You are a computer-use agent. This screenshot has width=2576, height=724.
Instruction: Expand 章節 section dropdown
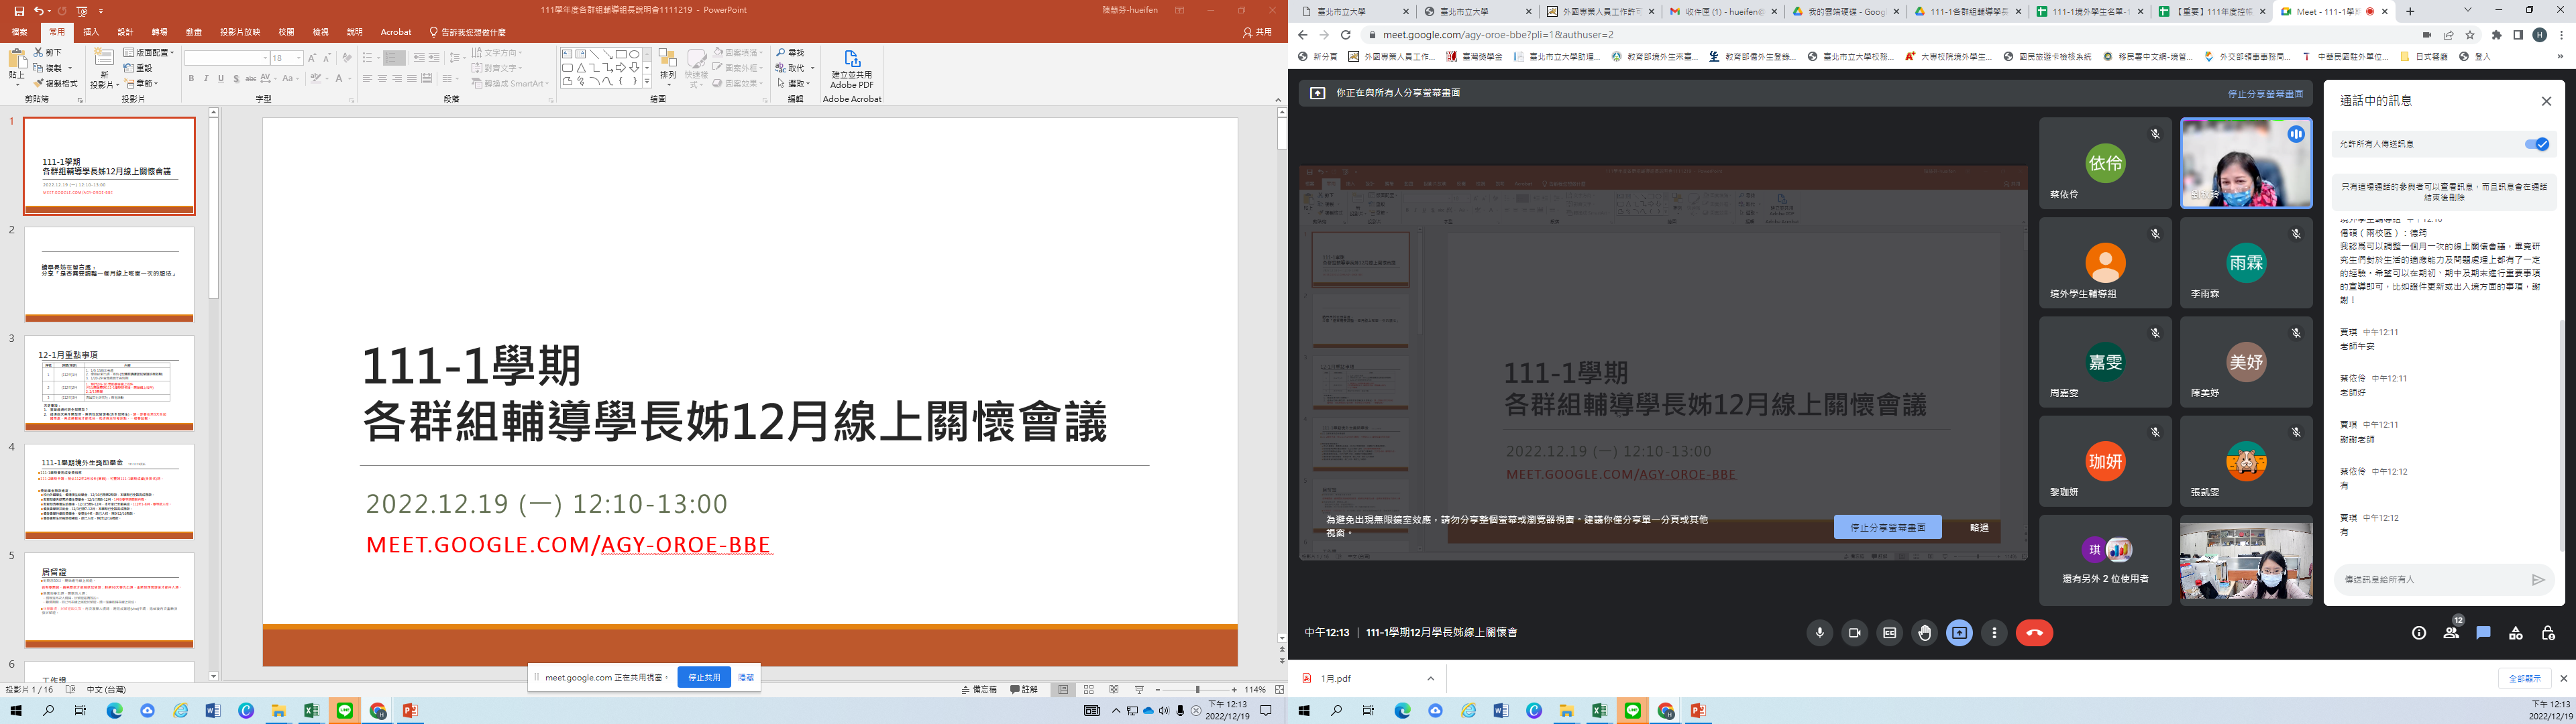[x=142, y=83]
